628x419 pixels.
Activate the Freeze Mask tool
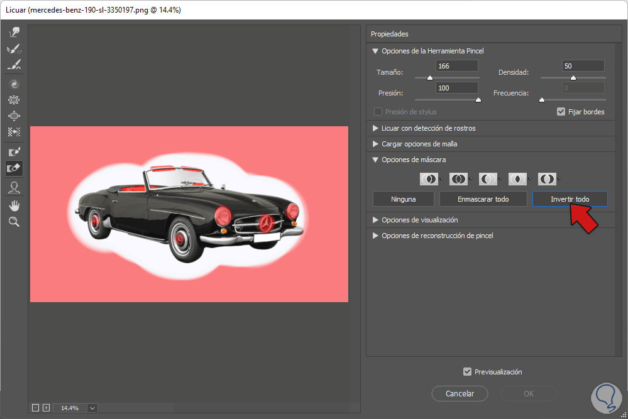tap(14, 151)
